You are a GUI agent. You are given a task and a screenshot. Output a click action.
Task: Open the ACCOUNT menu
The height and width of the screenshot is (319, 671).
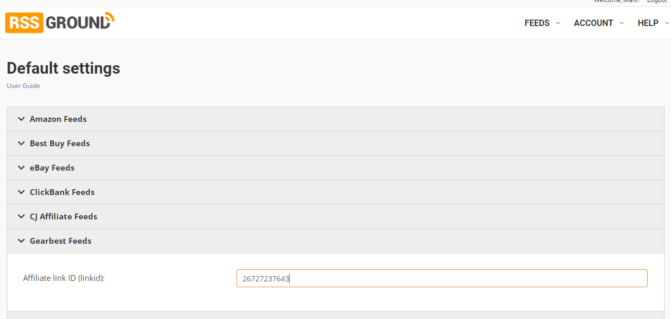coord(593,23)
